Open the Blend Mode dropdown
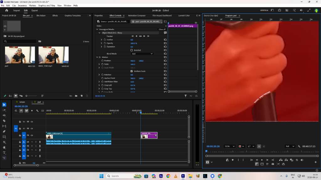 (x=142, y=54)
